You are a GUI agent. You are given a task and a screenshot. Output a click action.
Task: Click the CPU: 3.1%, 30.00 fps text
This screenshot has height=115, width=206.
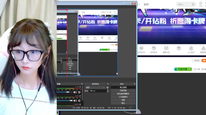(117, 108)
